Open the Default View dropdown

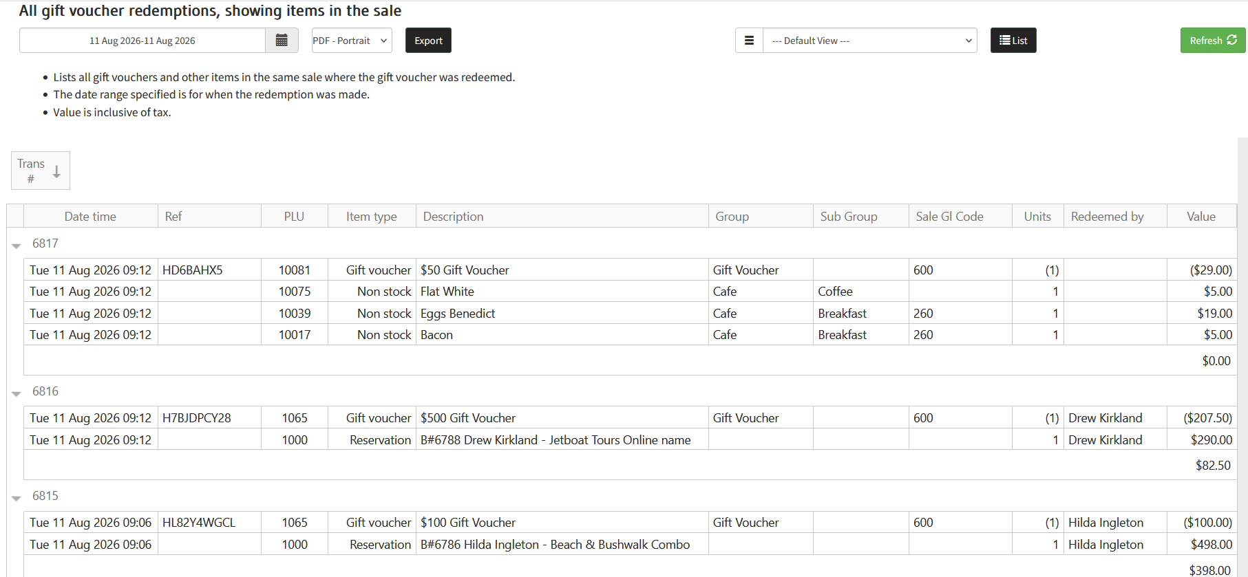[870, 41]
